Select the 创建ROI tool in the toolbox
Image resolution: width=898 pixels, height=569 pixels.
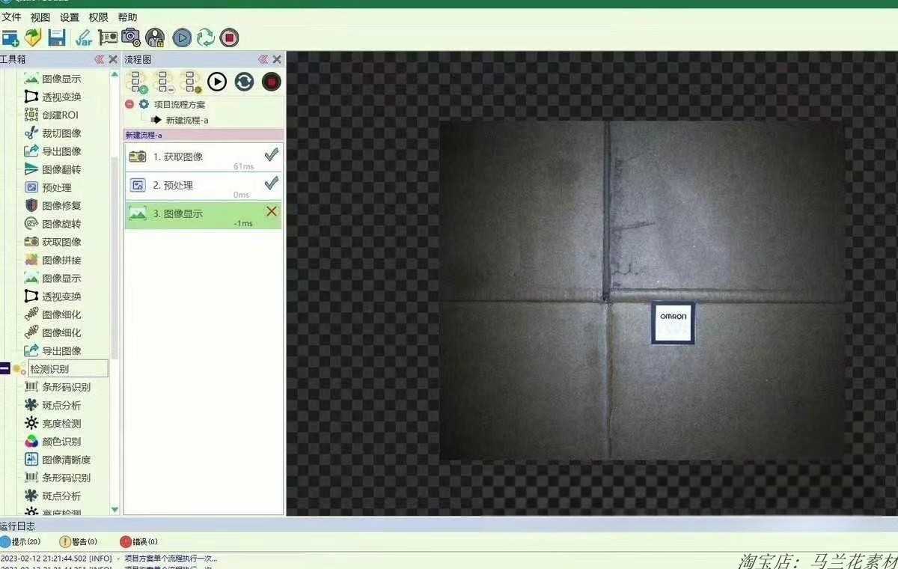(x=52, y=115)
